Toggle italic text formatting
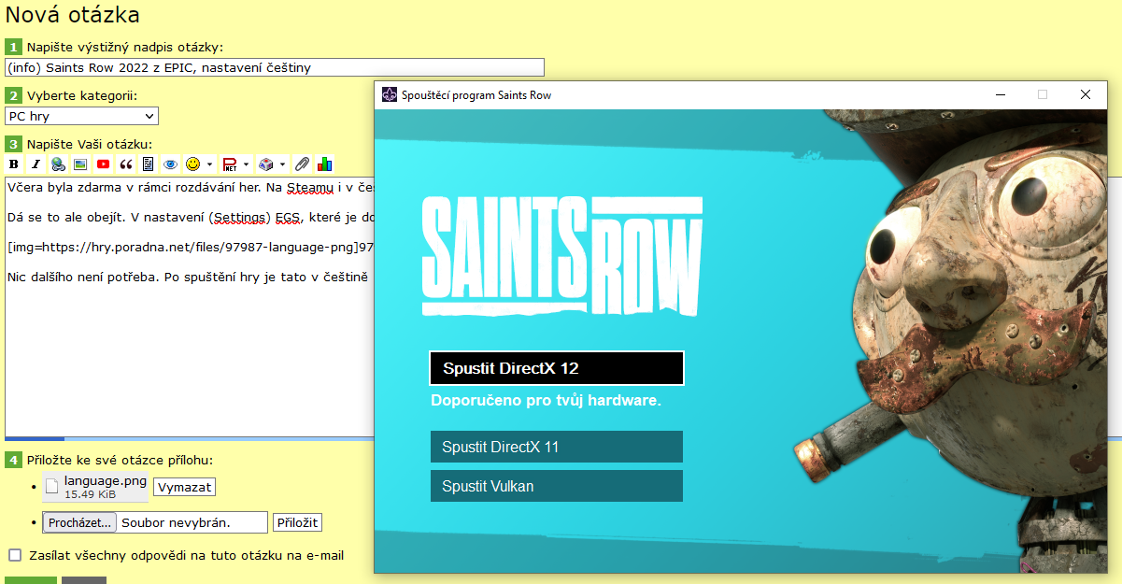1122x584 pixels. (x=36, y=164)
